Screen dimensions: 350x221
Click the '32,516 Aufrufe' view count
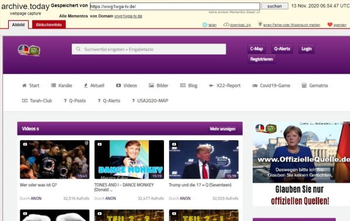(x=76, y=198)
